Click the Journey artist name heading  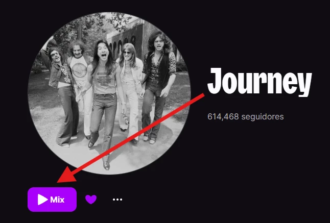(x=260, y=82)
